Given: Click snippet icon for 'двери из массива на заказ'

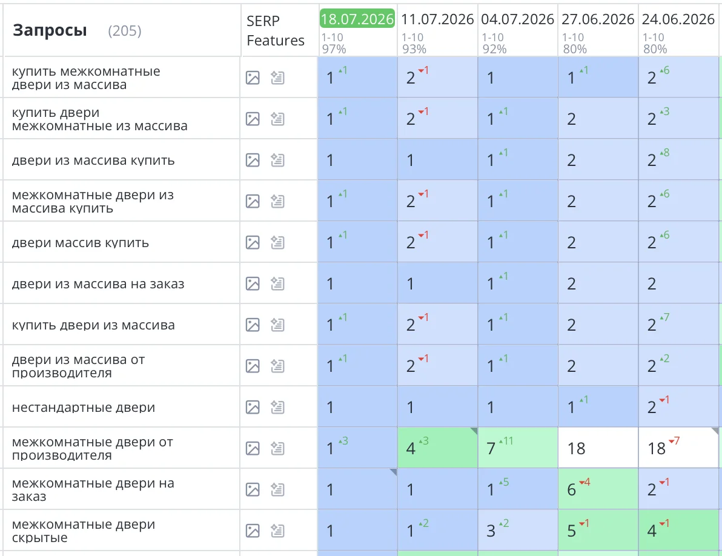Looking at the screenshot, I should coord(277,283).
